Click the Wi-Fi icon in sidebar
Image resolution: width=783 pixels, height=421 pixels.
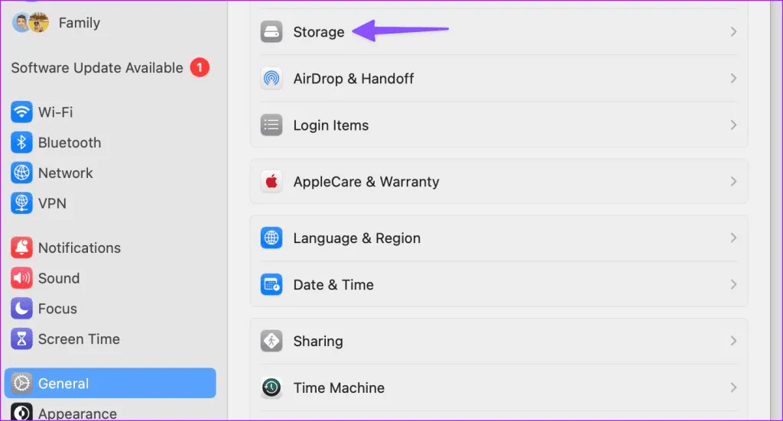(21, 112)
